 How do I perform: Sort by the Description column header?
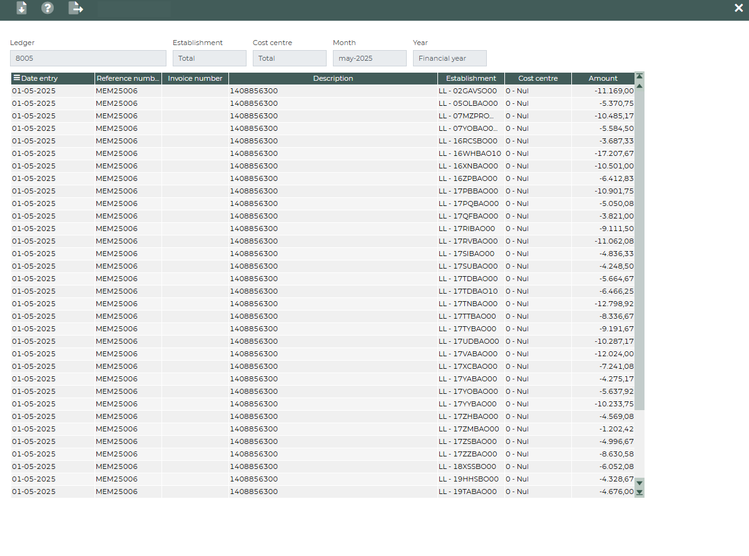point(333,78)
